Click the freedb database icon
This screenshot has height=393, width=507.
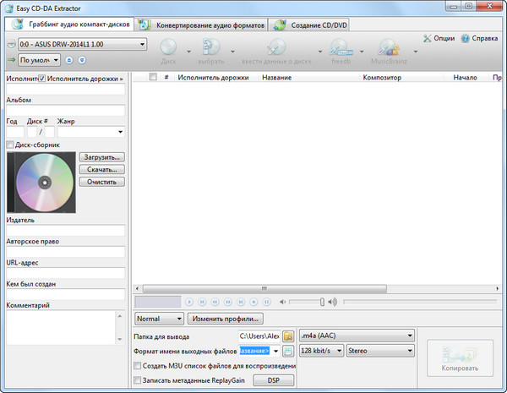341,47
